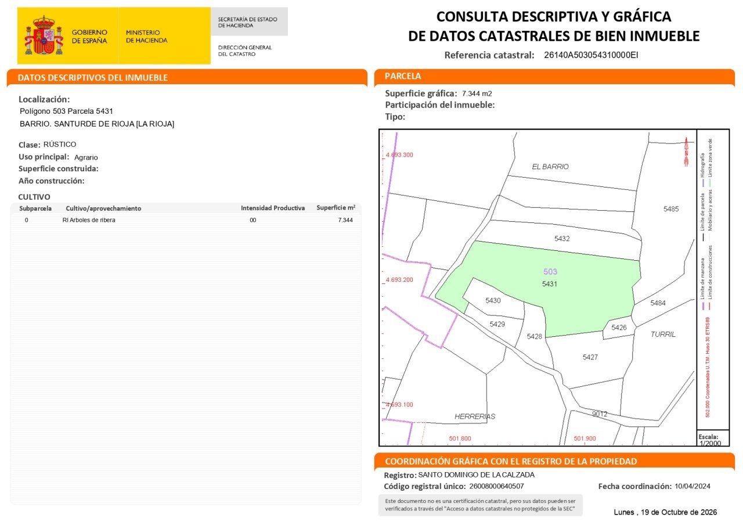Click the small parcel 5426 on the map
This screenshot has height=525, width=743.
pyautogui.click(x=619, y=328)
